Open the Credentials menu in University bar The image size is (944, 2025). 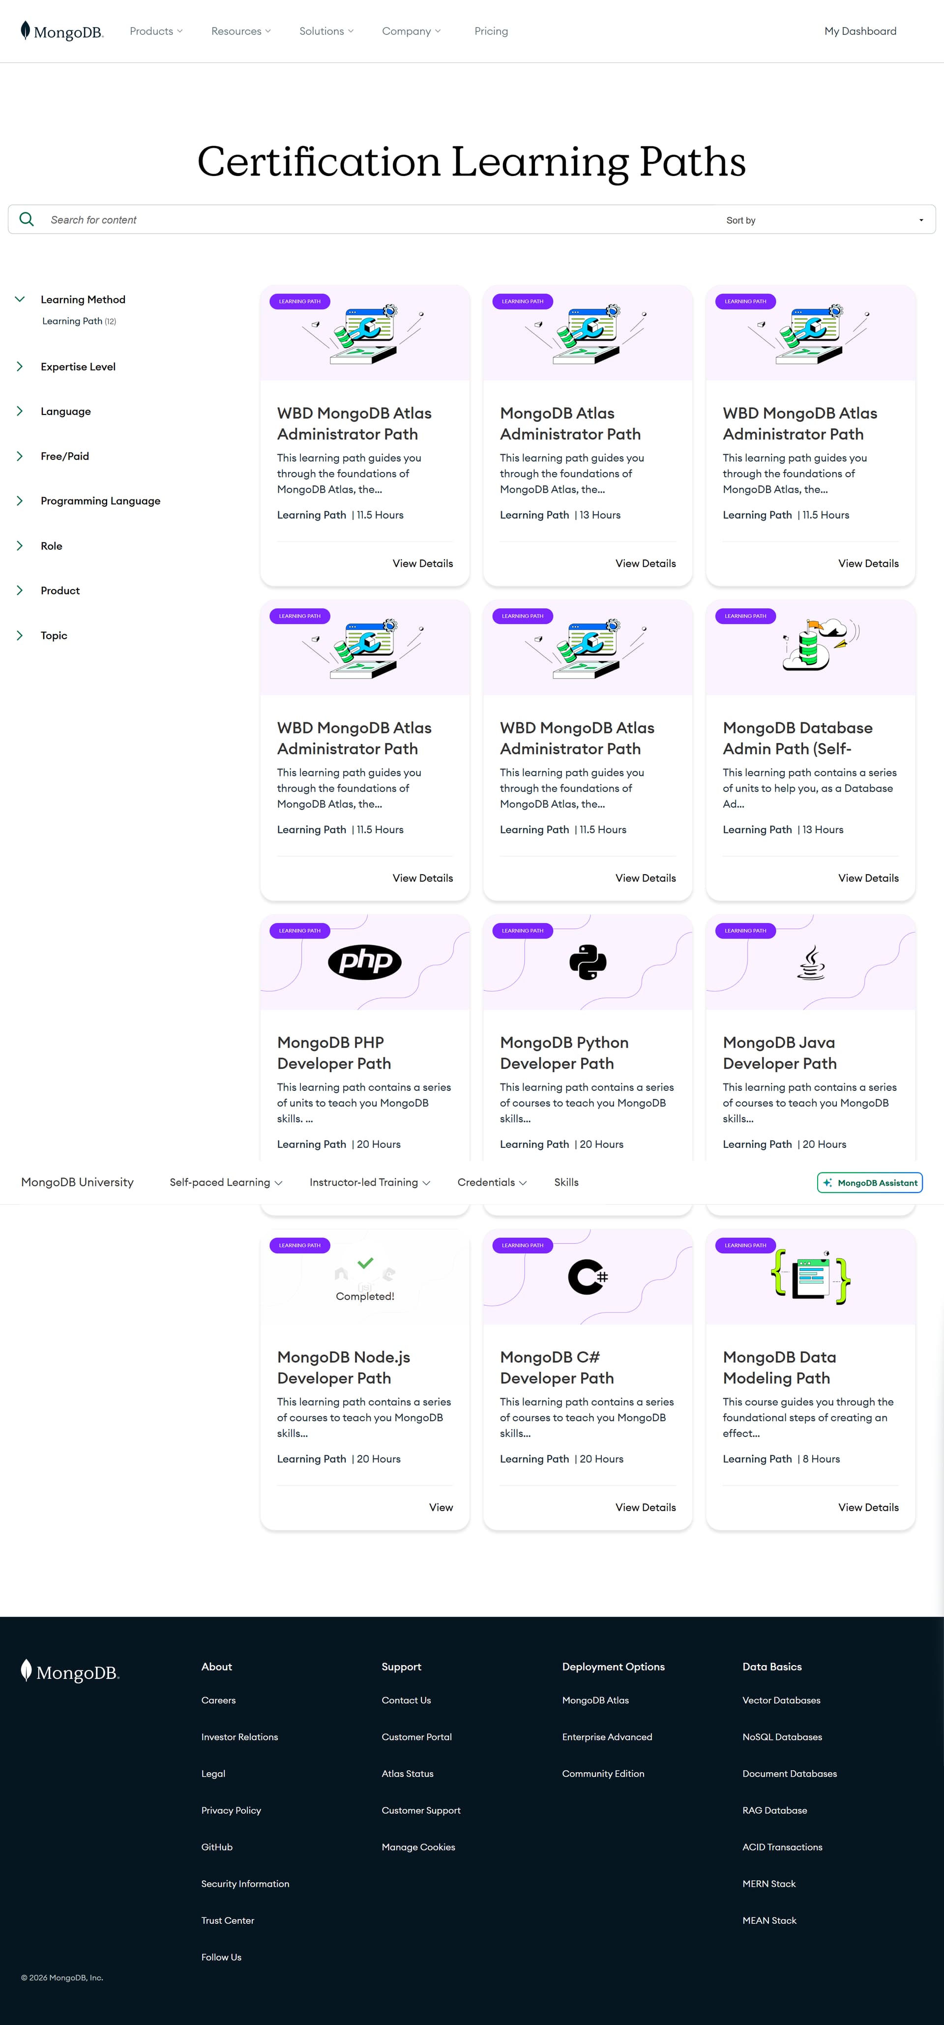(492, 1182)
